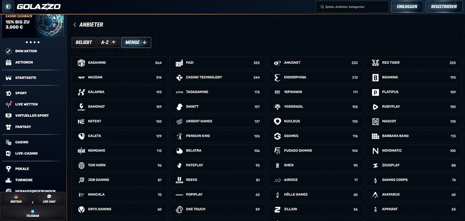Screen dimensions: 465x221
Task: Click the Golazzo logo
Action: 39,6
